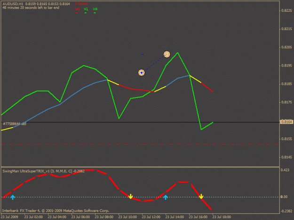Click the 0.8145 price axis label
Viewport: 294px width, 220px height.
pyautogui.click(x=286, y=157)
